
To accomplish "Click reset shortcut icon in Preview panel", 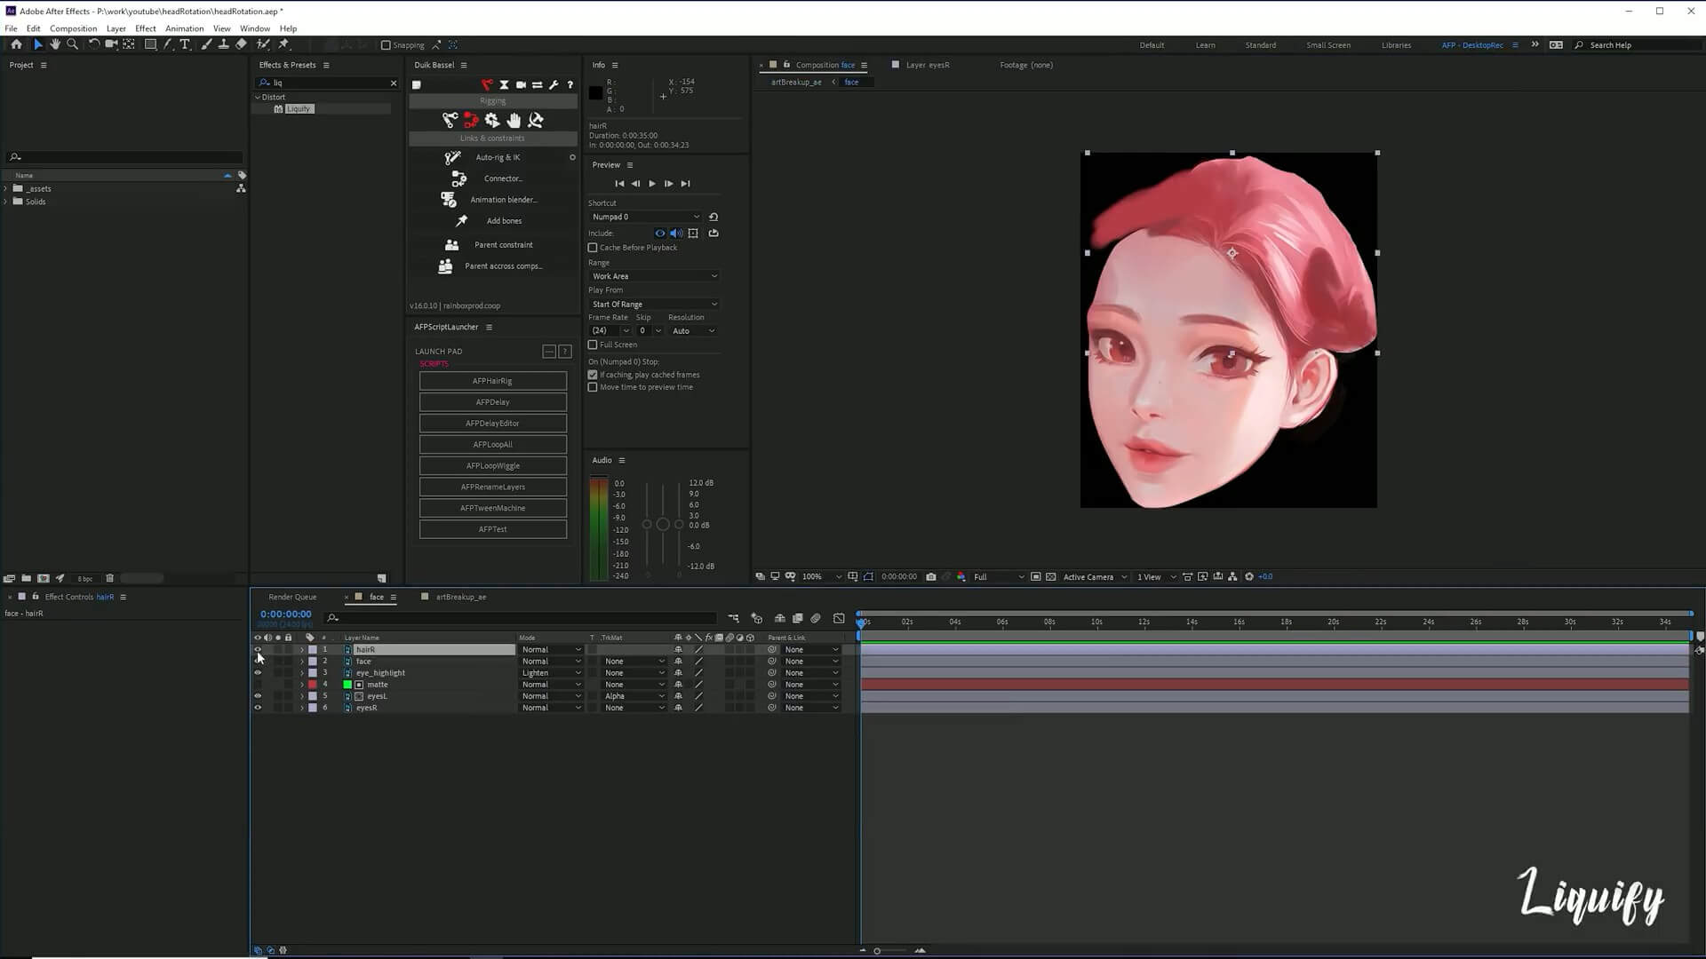I will [713, 217].
